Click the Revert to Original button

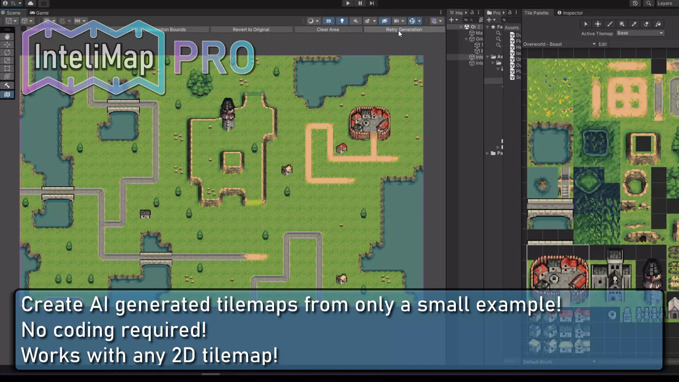(x=251, y=29)
